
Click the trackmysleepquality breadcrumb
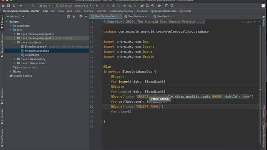[121, 11]
